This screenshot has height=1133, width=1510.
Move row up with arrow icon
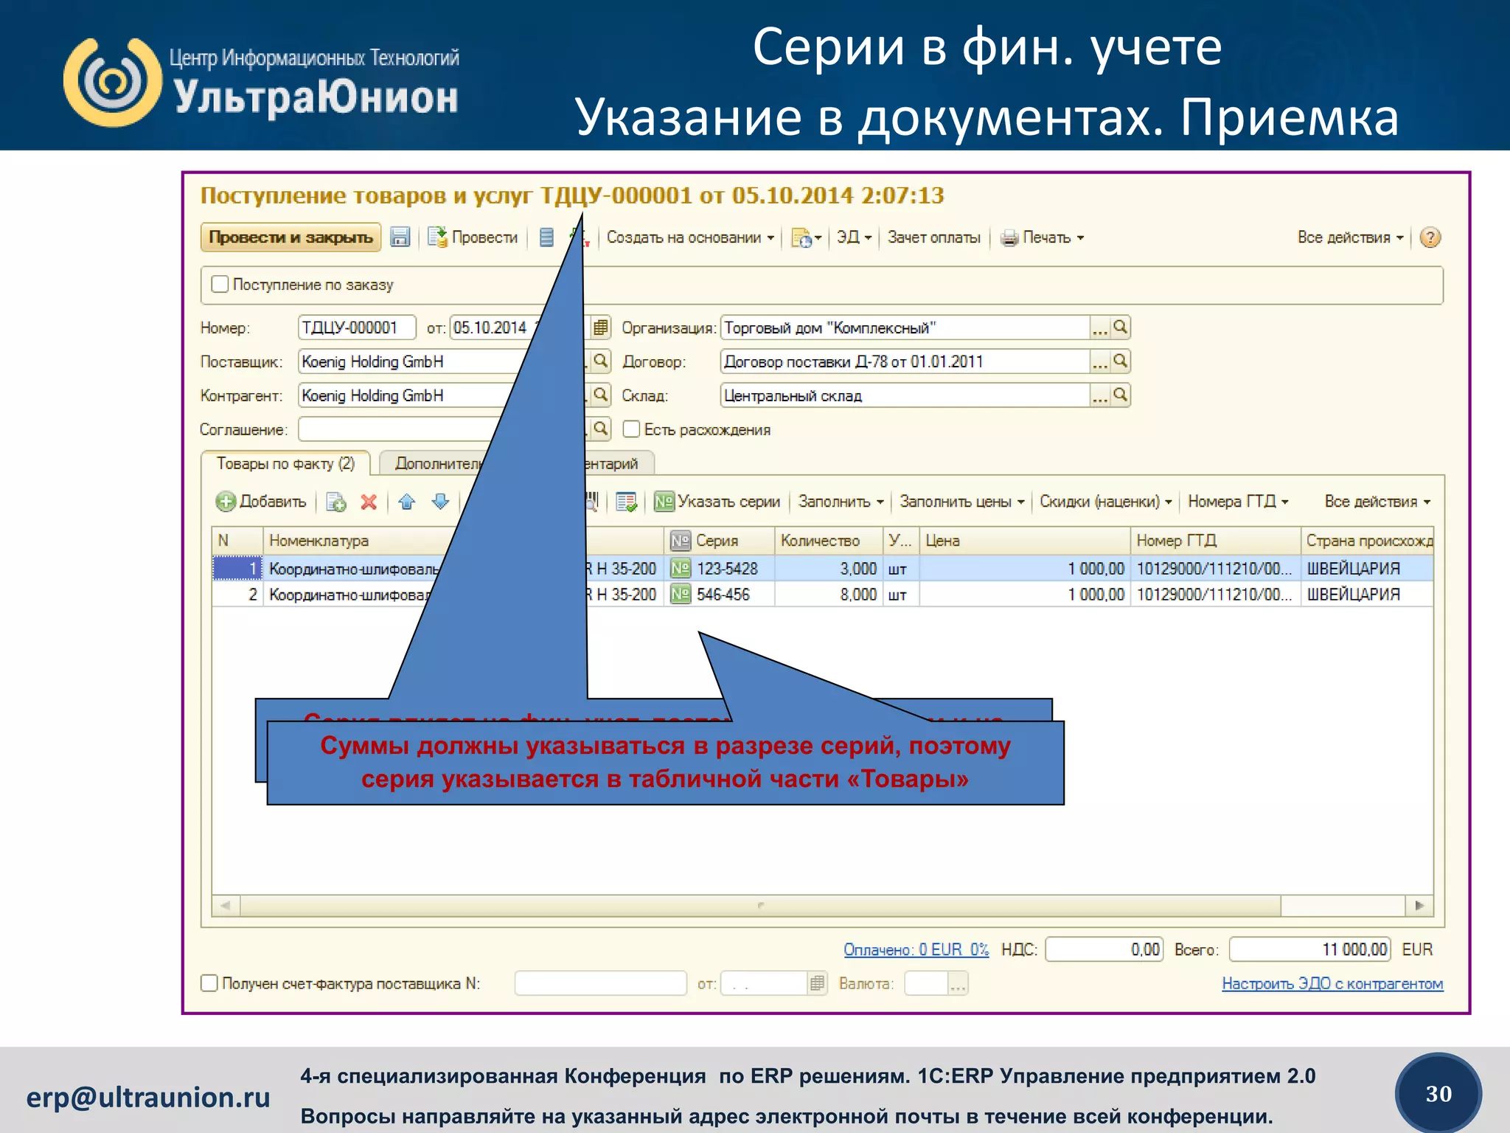point(407,502)
